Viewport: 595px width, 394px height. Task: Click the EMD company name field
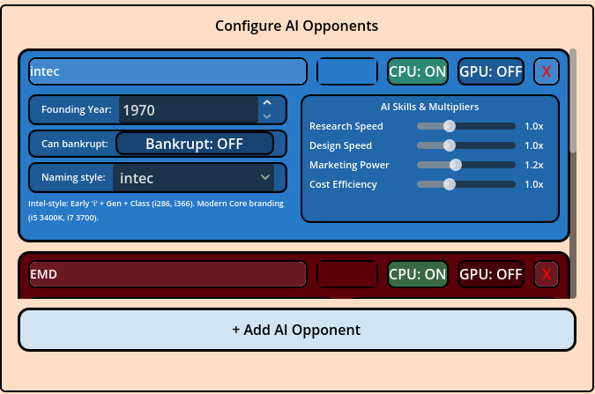point(167,274)
